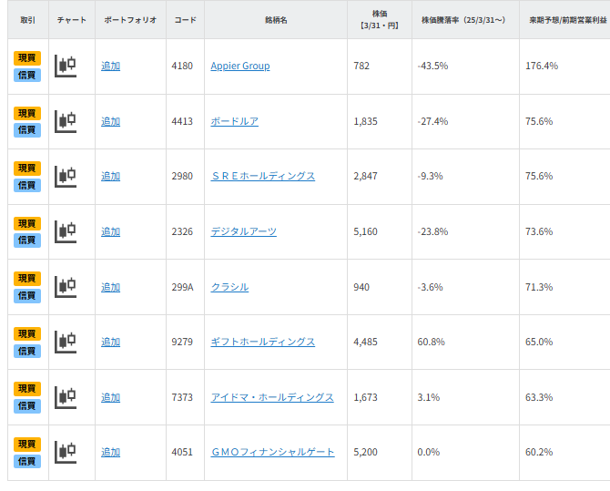
Task: Add ギフトホールディングス to portfolio with 追加
Action: pyautogui.click(x=110, y=342)
